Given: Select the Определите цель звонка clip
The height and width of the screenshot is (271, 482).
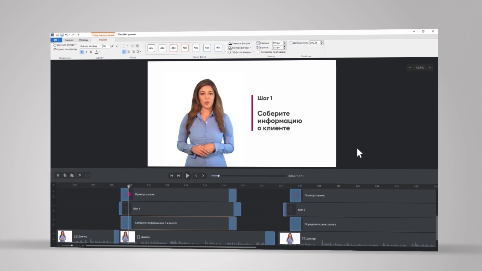Looking at the screenshot, I should 363,224.
